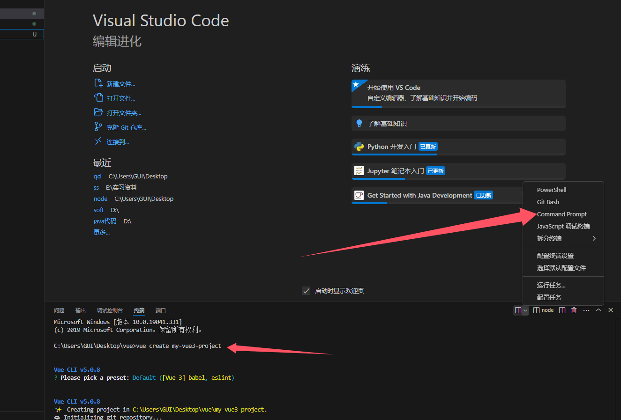
Task: Open the terminal profile dropdown arrow
Action: coord(525,310)
